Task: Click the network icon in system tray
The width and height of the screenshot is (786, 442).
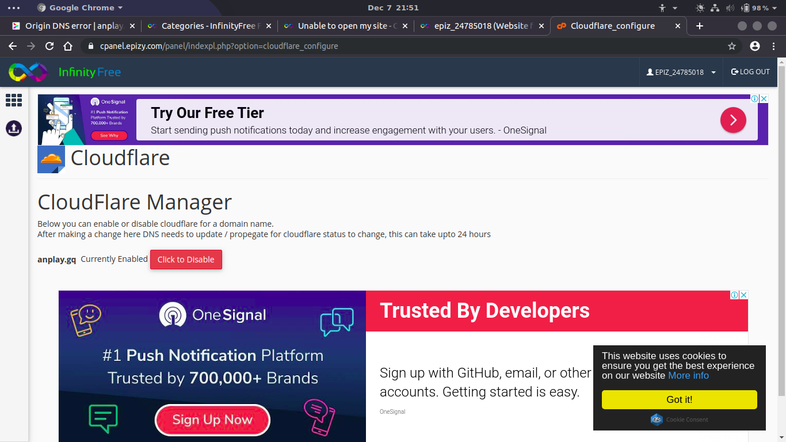Action: [715, 8]
